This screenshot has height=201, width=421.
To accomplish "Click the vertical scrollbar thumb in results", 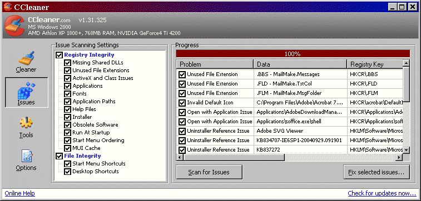I will (x=407, y=84).
